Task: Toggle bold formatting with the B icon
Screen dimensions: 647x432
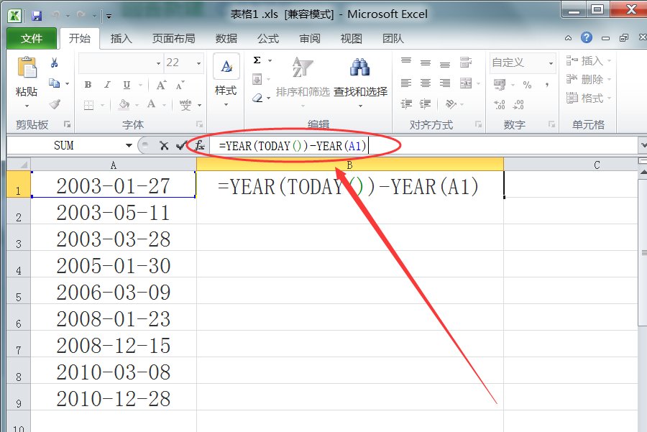Action: click(88, 85)
